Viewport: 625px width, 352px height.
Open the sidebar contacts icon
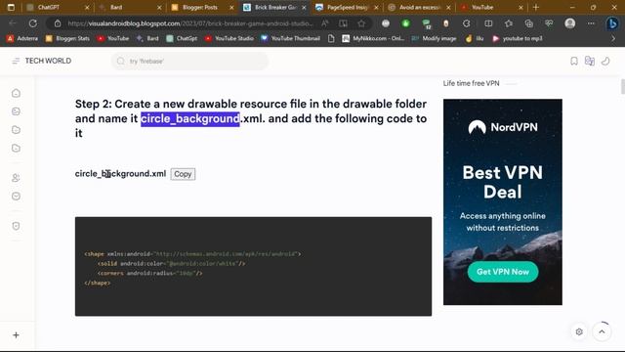[x=16, y=178]
